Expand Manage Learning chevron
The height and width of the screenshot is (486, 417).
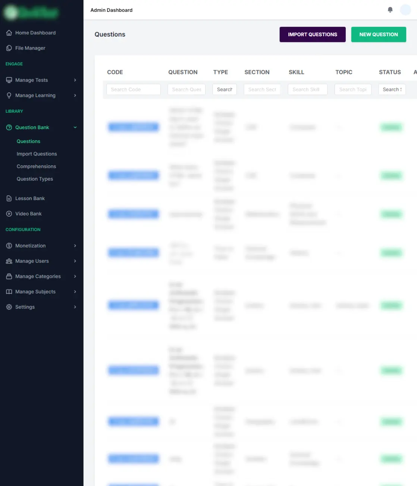[75, 96]
